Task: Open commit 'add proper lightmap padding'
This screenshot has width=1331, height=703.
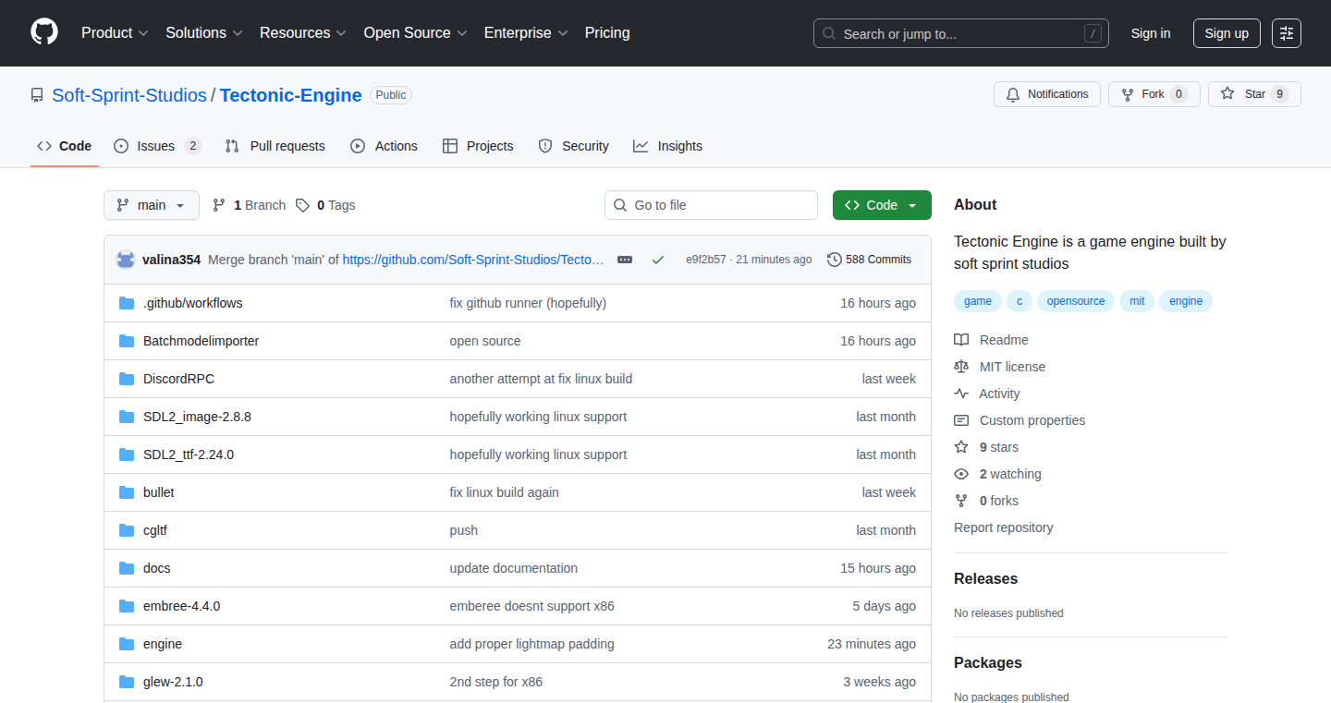Action: coord(532,644)
